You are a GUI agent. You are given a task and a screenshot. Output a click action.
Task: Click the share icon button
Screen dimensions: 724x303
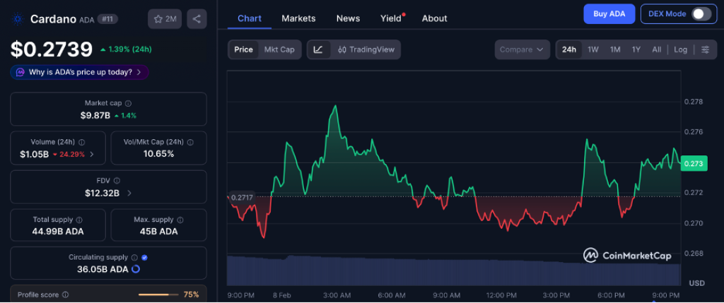pyautogui.click(x=197, y=19)
